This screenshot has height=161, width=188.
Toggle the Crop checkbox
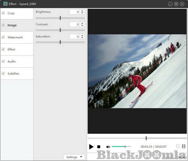point(3,13)
